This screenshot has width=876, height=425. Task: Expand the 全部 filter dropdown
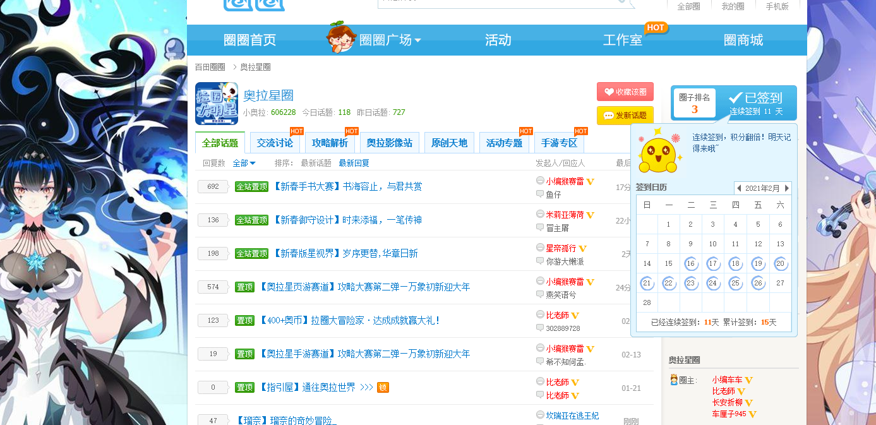click(244, 163)
